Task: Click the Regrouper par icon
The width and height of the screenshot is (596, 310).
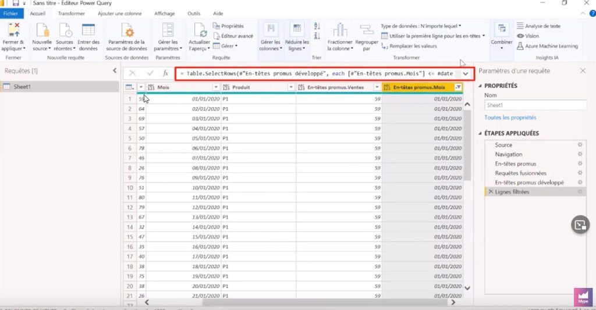Action: tap(367, 30)
